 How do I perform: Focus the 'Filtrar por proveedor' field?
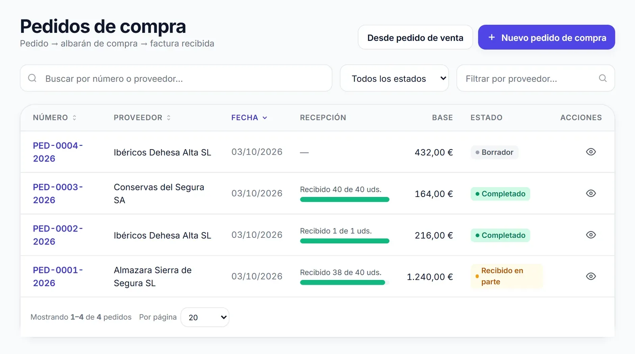coord(535,78)
